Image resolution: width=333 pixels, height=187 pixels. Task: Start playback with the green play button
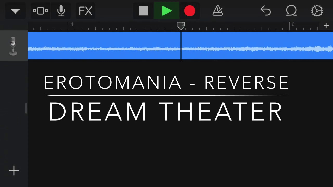[x=166, y=11]
